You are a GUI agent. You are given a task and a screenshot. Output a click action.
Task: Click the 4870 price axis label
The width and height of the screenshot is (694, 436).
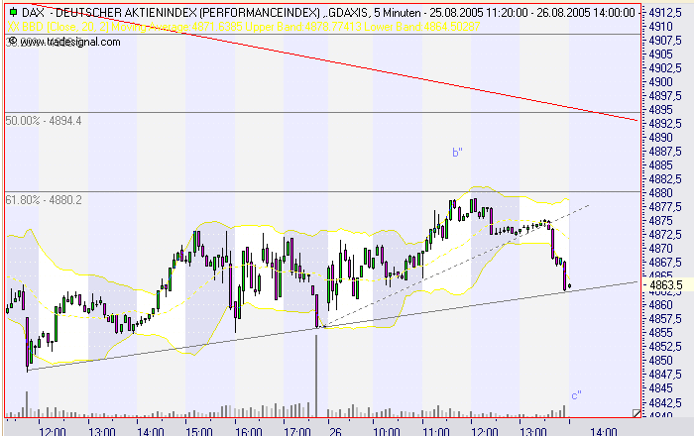[660, 249]
